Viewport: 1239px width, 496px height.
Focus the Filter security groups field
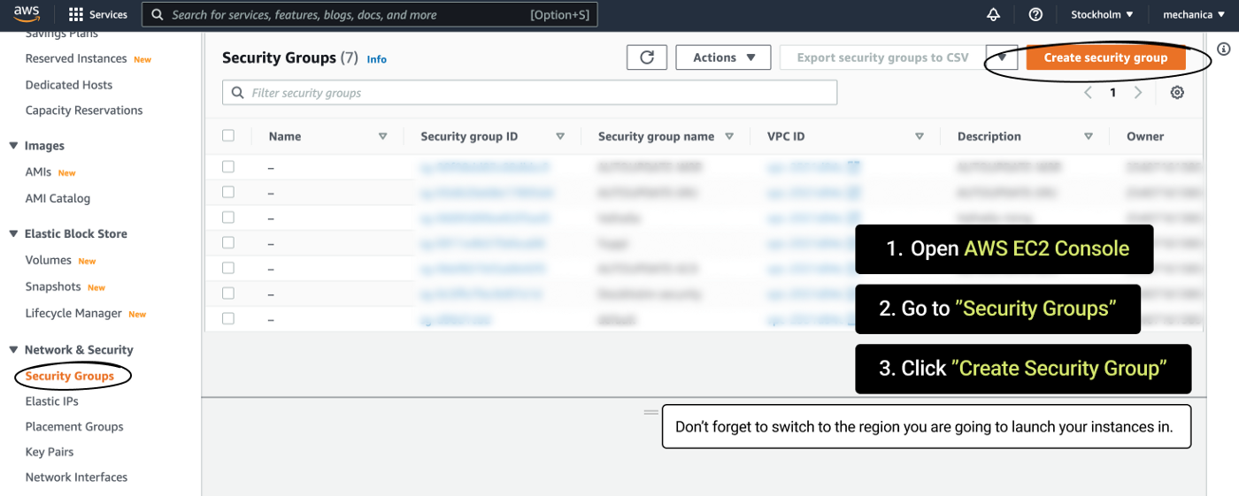529,93
